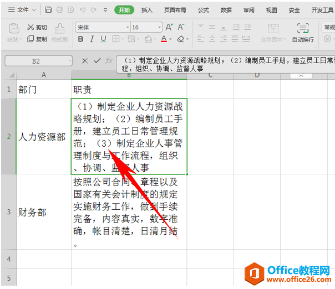Click the font color A swatch
335x289 pixels.
[x=163, y=39]
